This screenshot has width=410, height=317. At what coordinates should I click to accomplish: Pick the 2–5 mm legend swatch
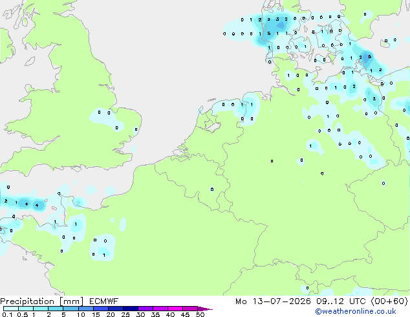coord(56,309)
